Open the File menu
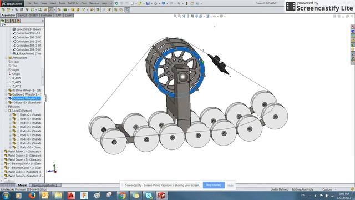This screenshot has width=355, height=200. point(29,3)
